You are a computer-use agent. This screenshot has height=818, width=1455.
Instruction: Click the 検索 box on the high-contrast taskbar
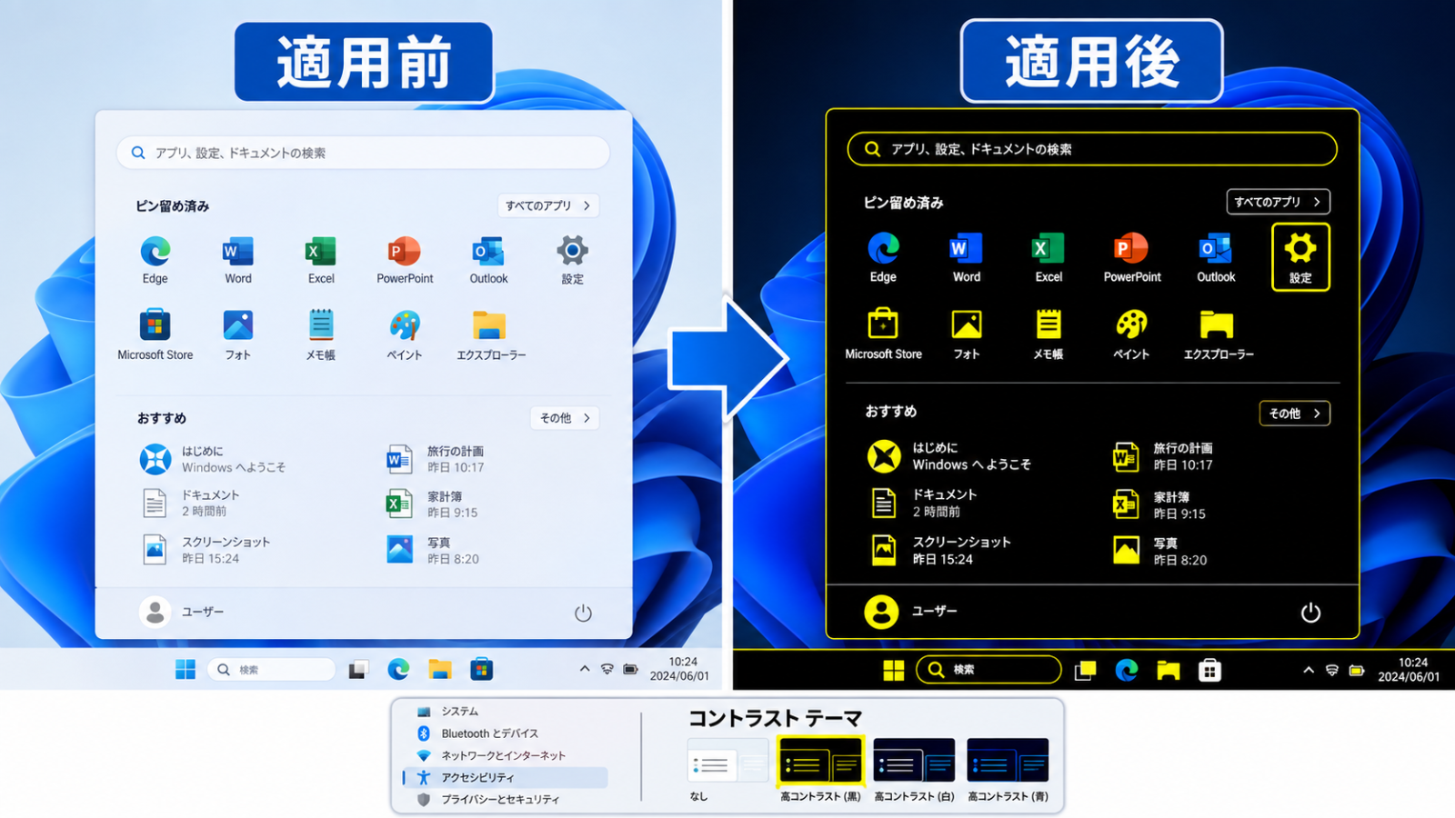click(988, 670)
